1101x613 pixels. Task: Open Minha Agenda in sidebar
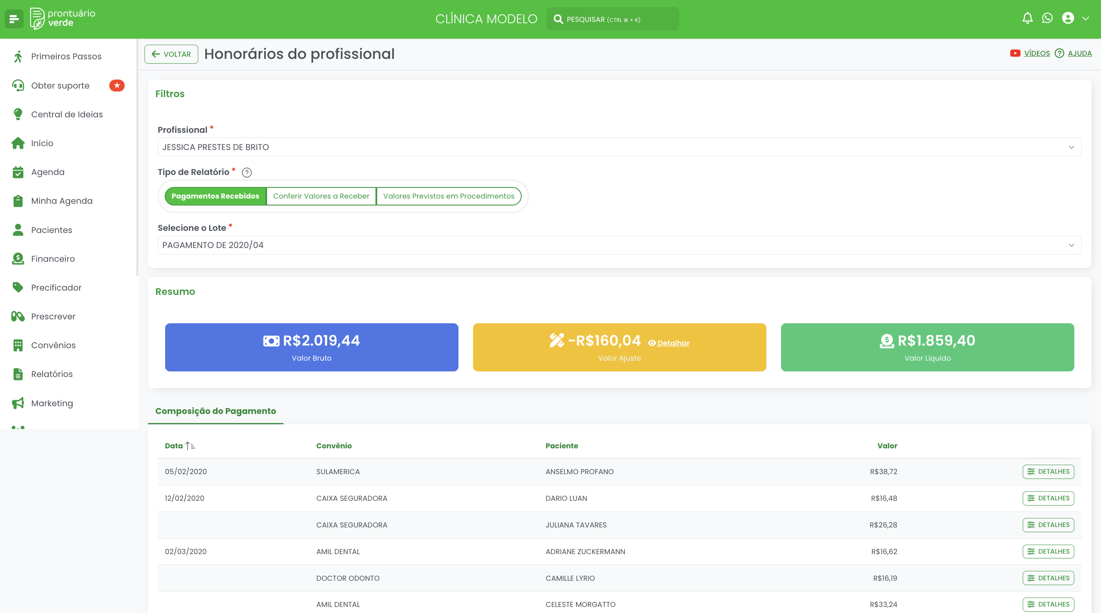pyautogui.click(x=62, y=201)
